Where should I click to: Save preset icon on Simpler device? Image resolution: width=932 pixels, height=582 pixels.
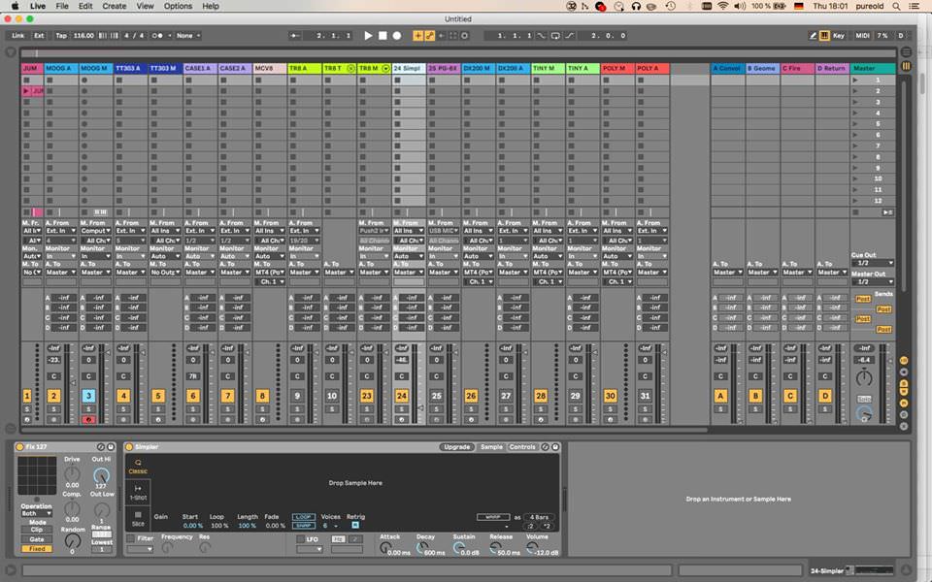pos(555,446)
